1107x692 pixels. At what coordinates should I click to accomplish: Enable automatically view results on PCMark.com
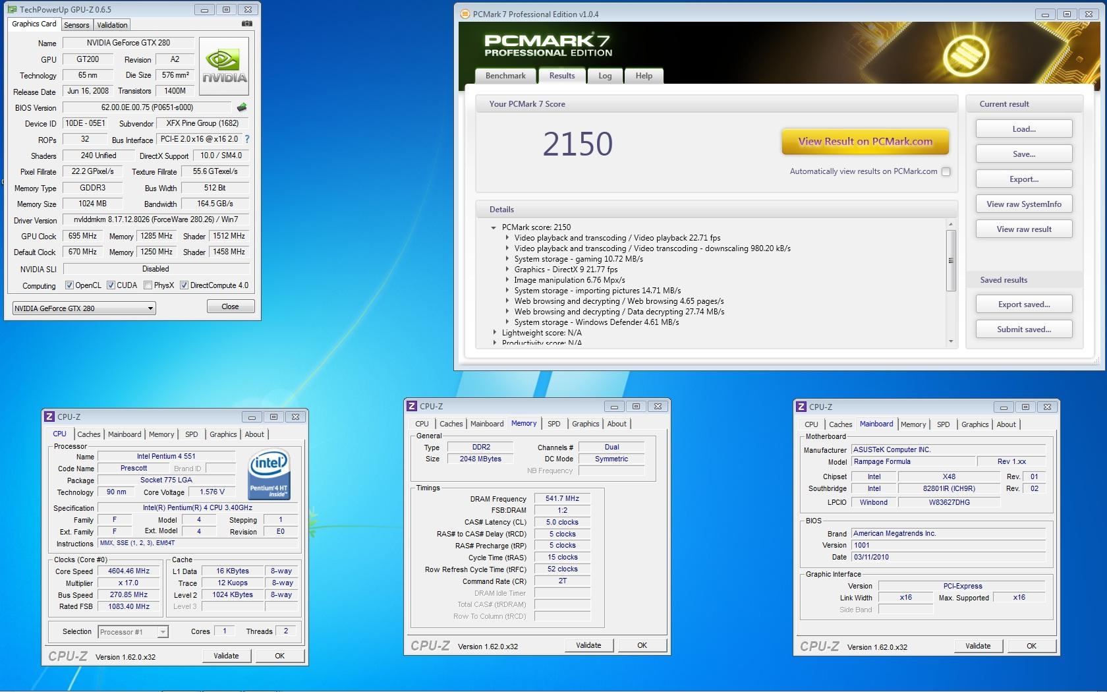946,171
